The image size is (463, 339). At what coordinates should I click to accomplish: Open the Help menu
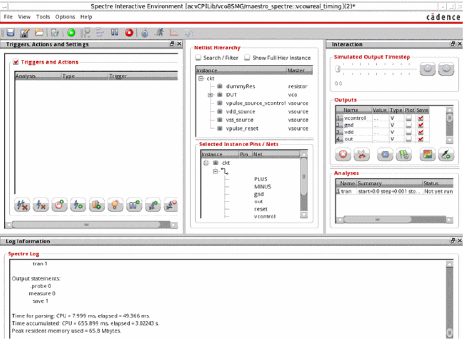[86, 17]
